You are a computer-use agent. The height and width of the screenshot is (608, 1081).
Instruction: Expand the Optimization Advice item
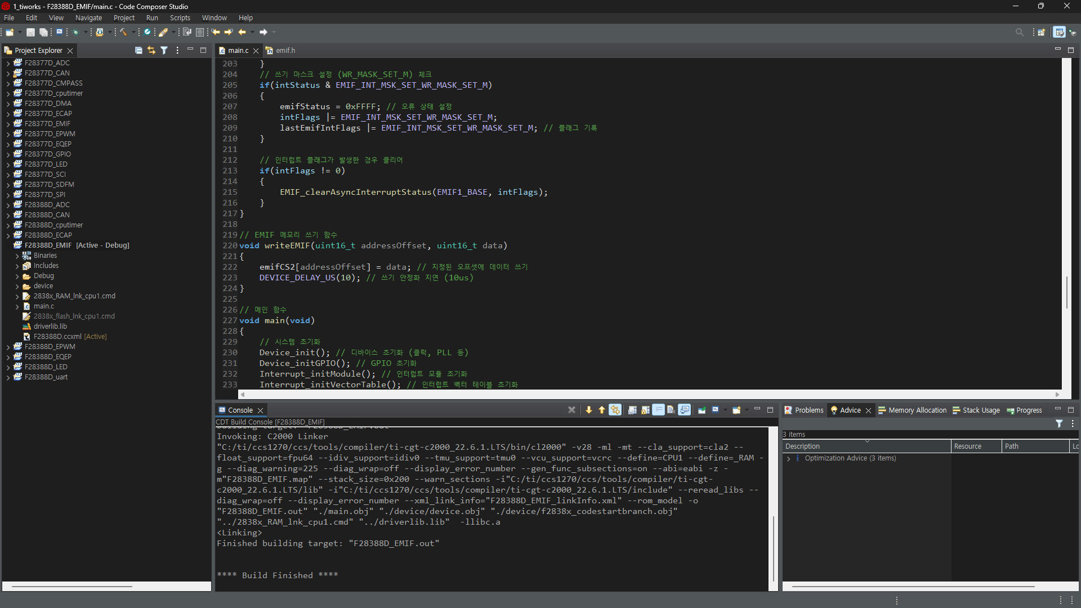pyautogui.click(x=789, y=458)
